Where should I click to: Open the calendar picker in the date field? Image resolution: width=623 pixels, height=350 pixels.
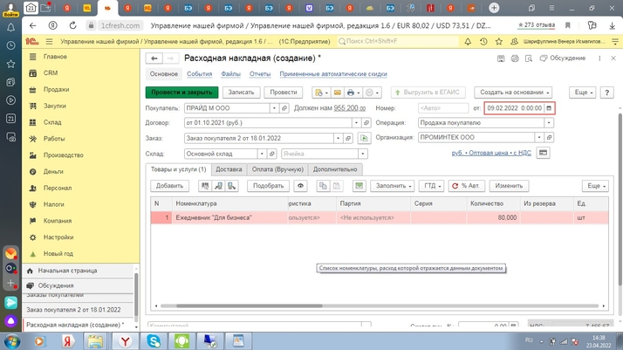[x=549, y=108]
